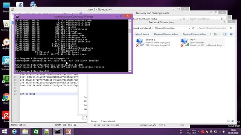This screenshot has height=135, width=241.
Task: Change your view icon in Network Connections
Action: point(215,34)
